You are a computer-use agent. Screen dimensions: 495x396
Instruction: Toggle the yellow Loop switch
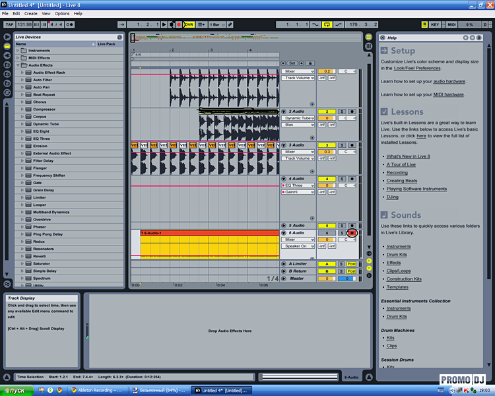[x=327, y=24]
